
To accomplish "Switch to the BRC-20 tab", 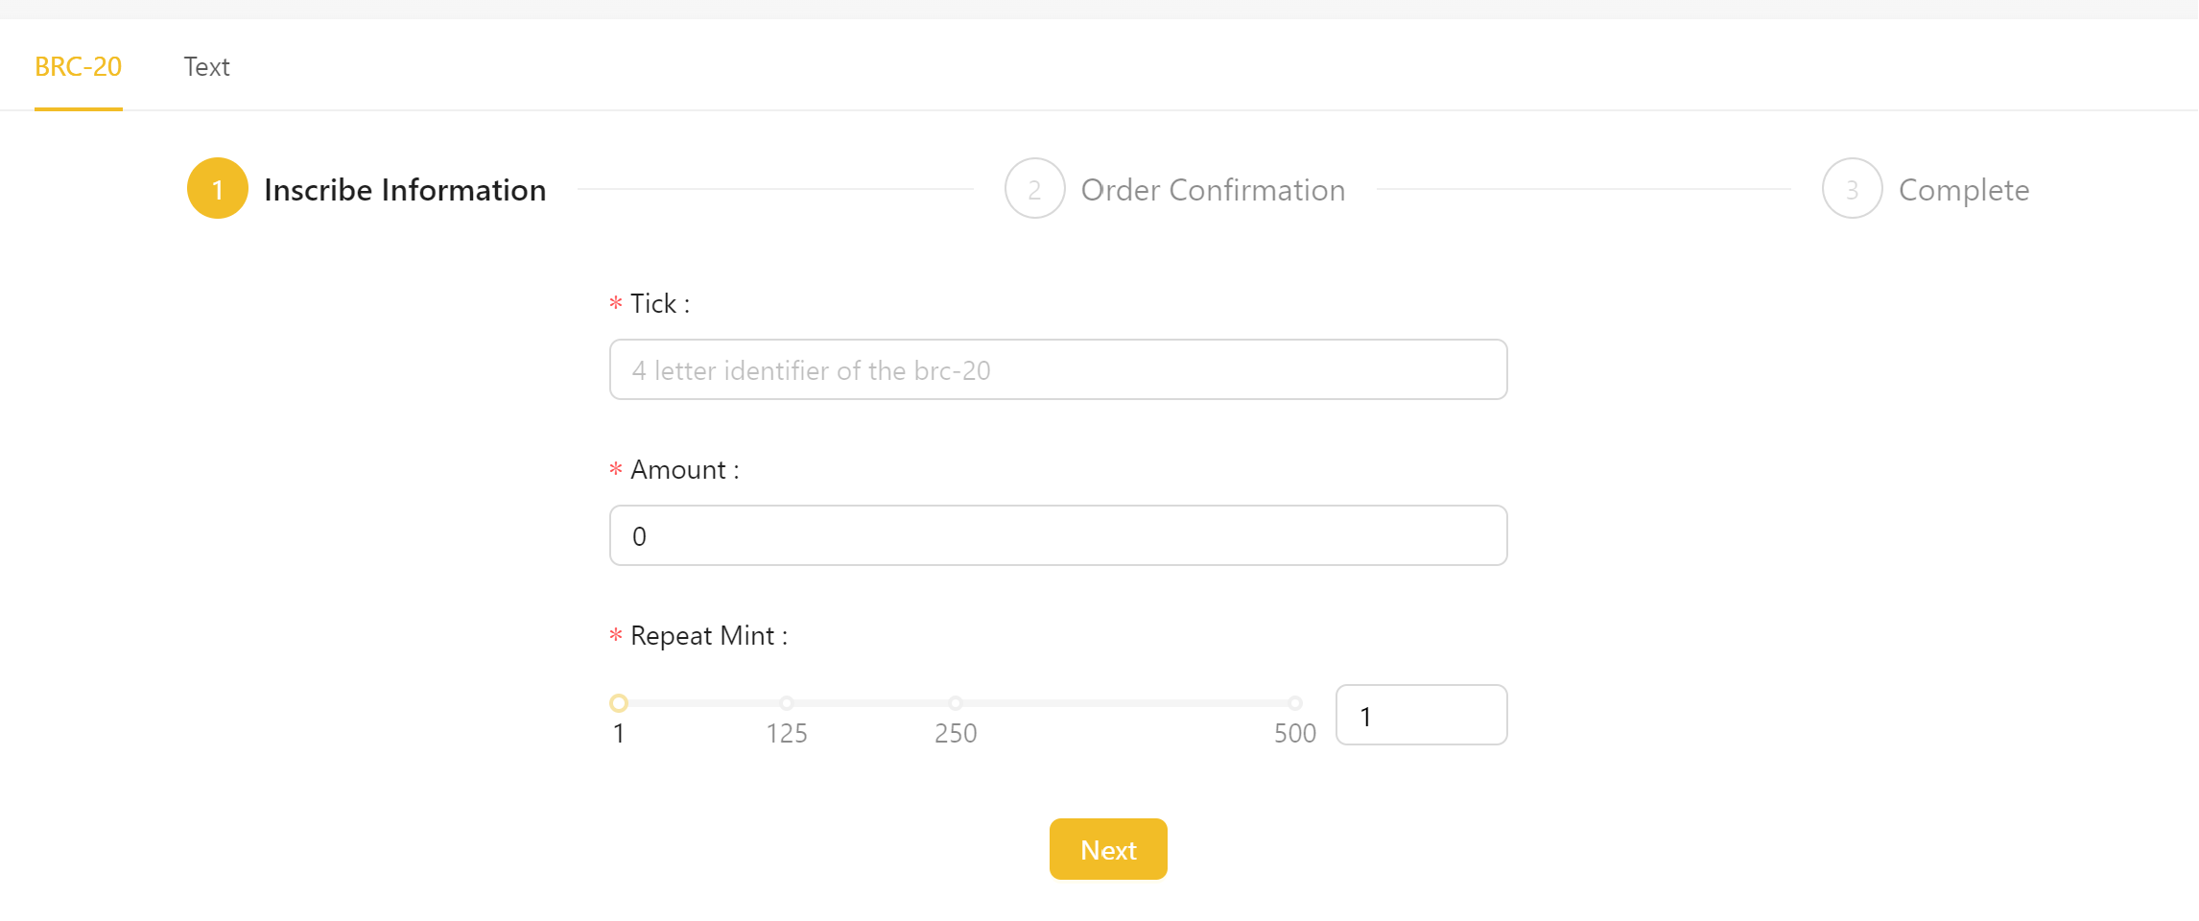I will tap(78, 66).
